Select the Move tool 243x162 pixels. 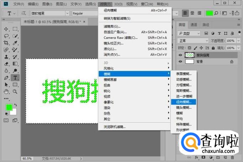pos(6,29)
